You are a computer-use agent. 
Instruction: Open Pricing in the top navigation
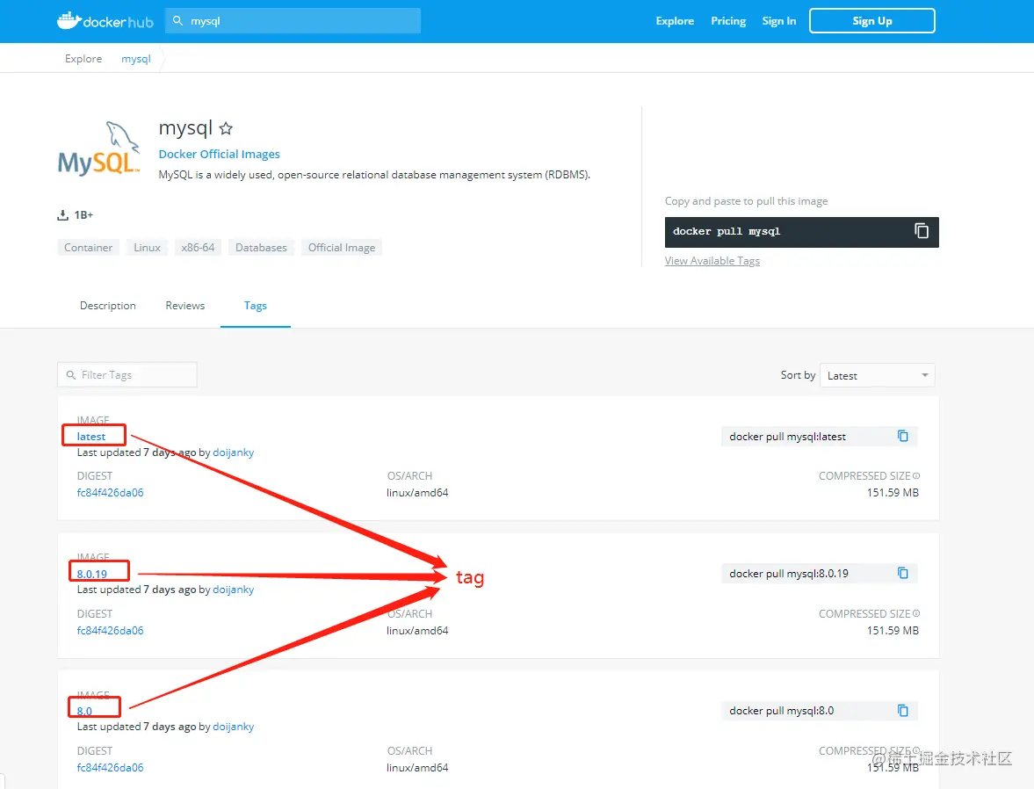pos(728,21)
